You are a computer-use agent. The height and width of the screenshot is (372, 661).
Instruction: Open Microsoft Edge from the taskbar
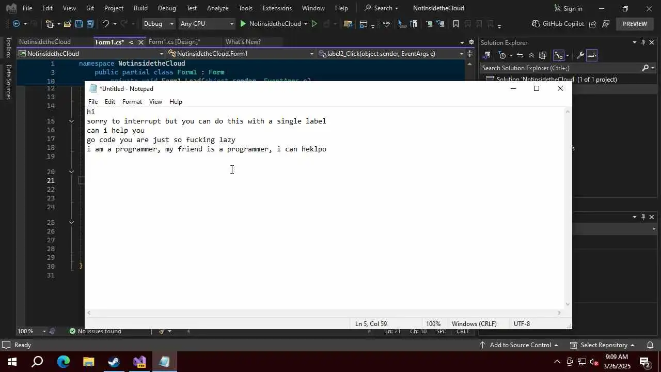coord(63,362)
